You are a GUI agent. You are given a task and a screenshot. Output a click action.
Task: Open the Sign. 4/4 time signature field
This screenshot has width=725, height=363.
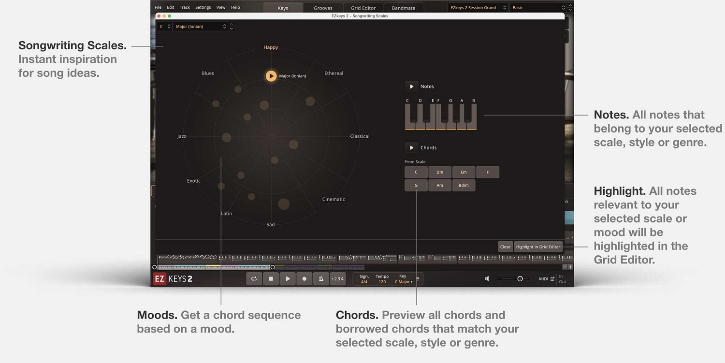pyautogui.click(x=364, y=279)
